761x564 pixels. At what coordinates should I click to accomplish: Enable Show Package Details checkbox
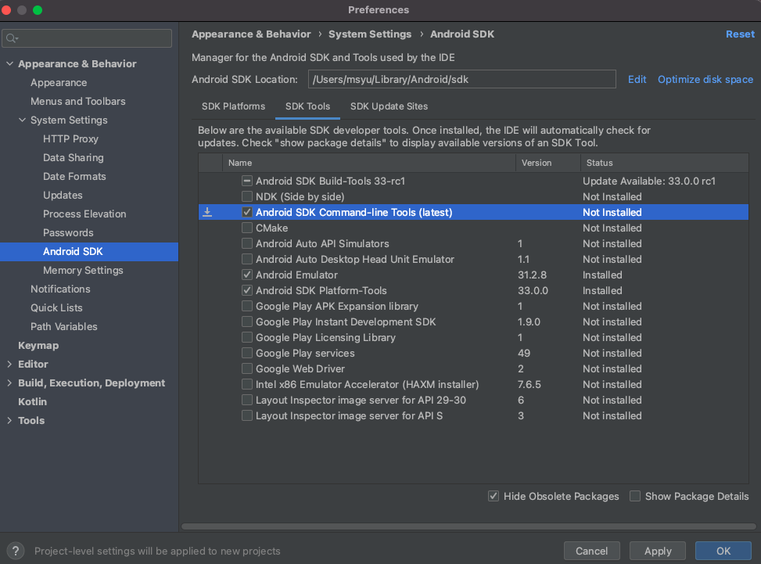point(635,496)
